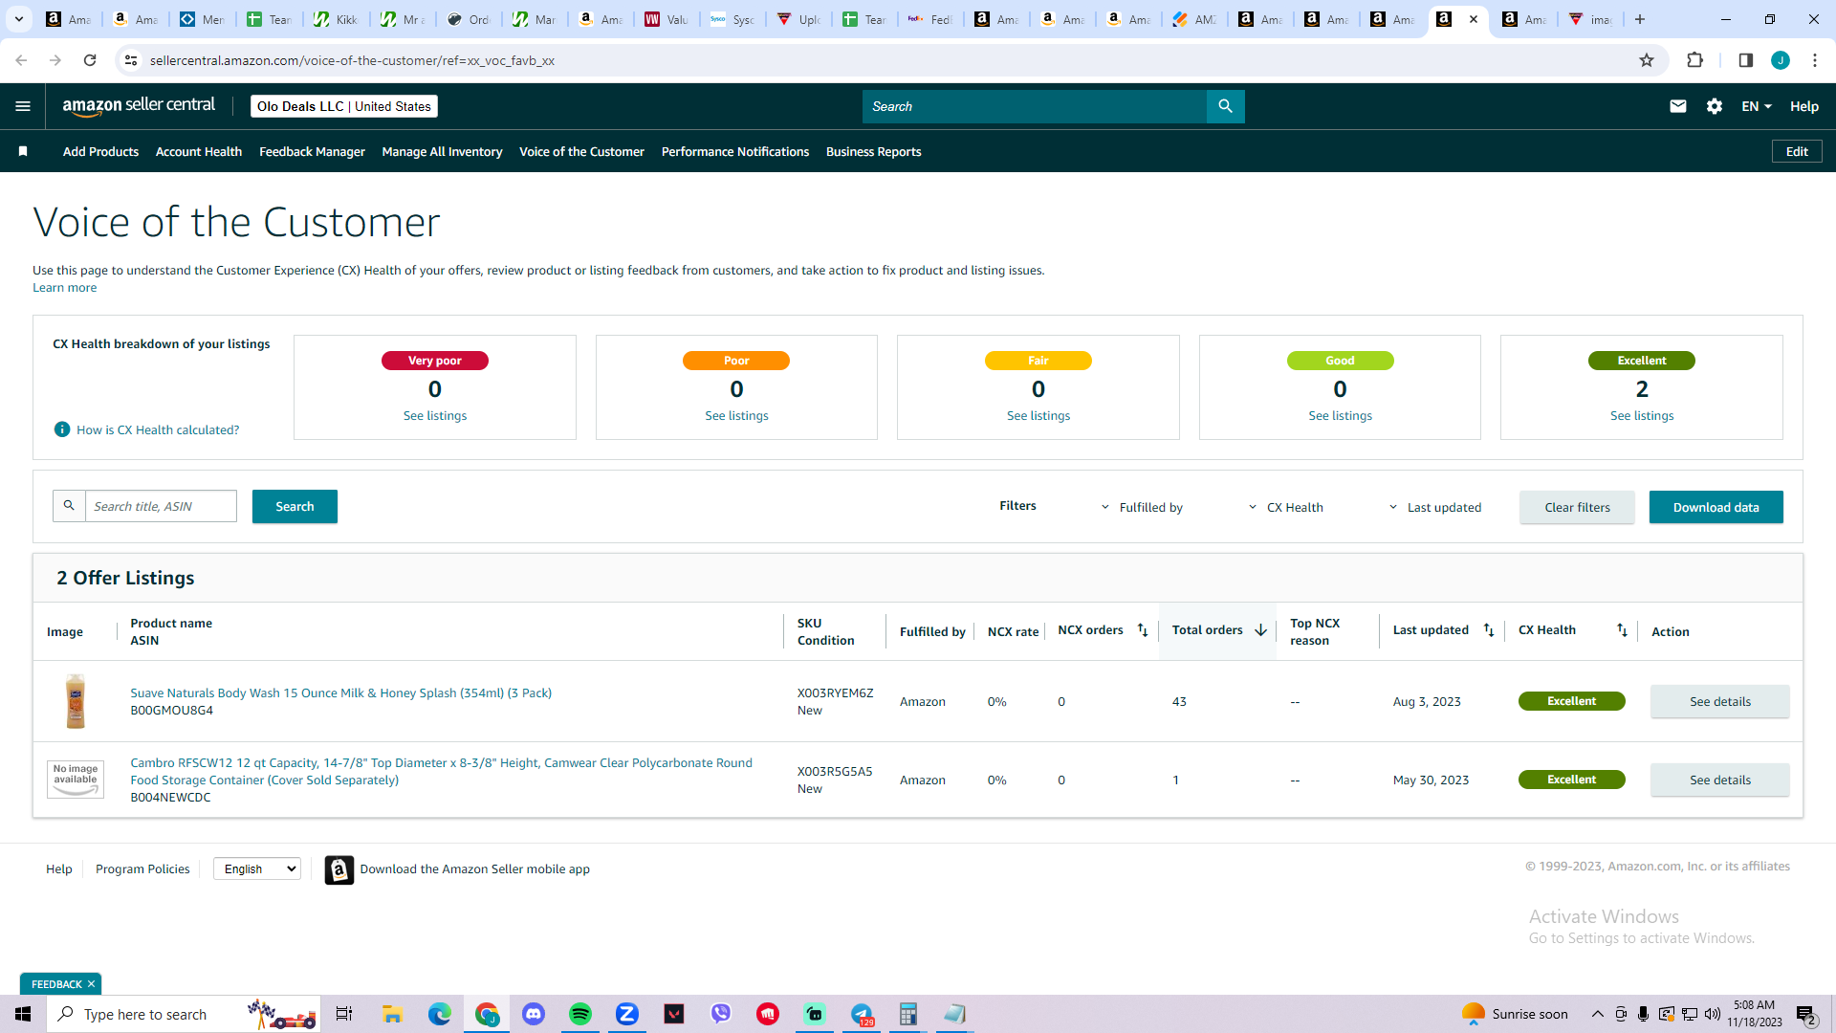Click the CX Health info icon

[x=62, y=429]
